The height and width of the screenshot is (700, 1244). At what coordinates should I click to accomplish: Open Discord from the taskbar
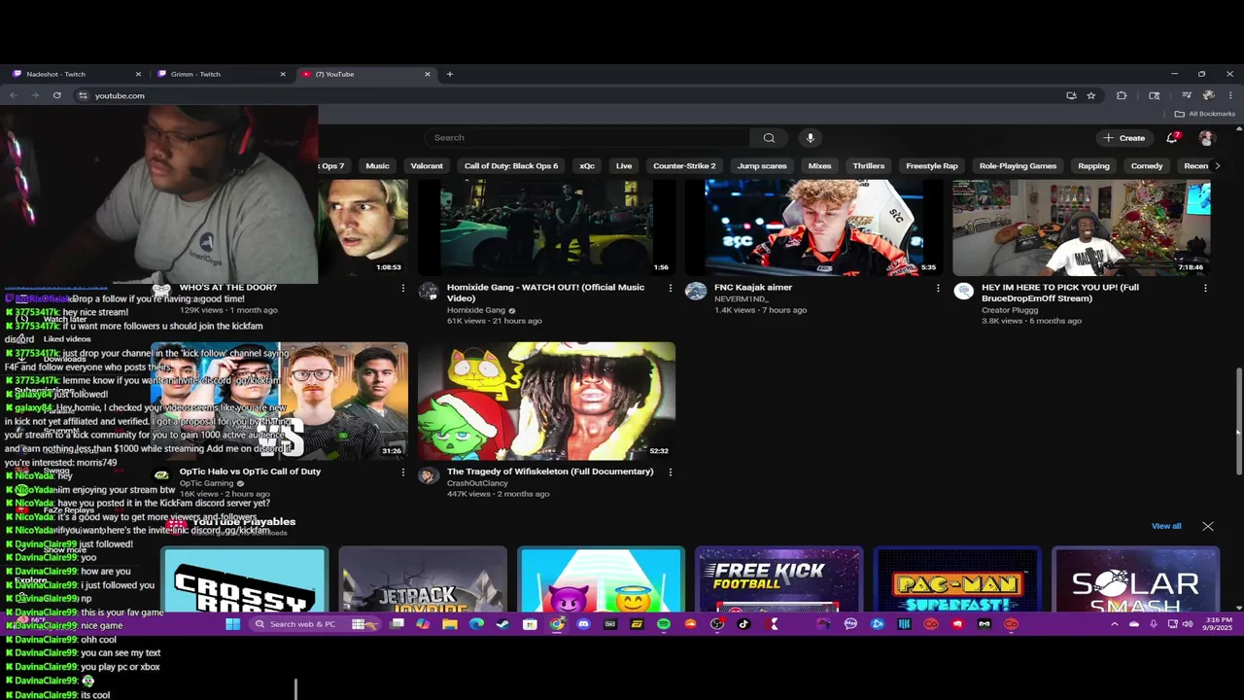(583, 624)
